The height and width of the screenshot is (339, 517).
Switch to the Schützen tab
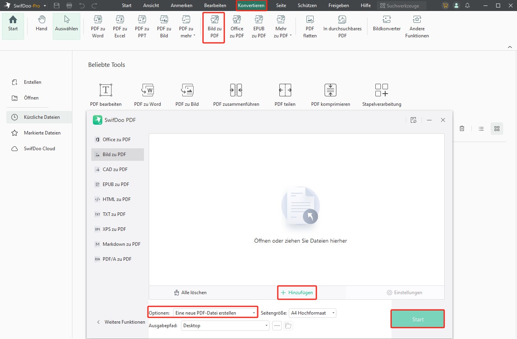point(307,6)
